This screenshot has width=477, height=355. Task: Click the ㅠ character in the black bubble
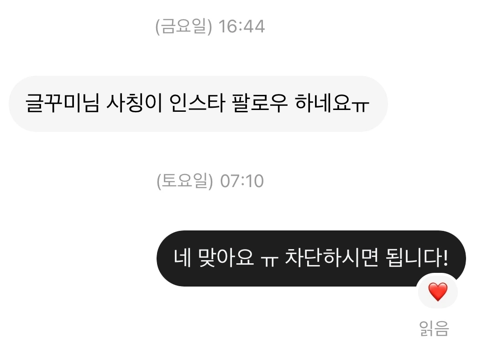pos(269,261)
